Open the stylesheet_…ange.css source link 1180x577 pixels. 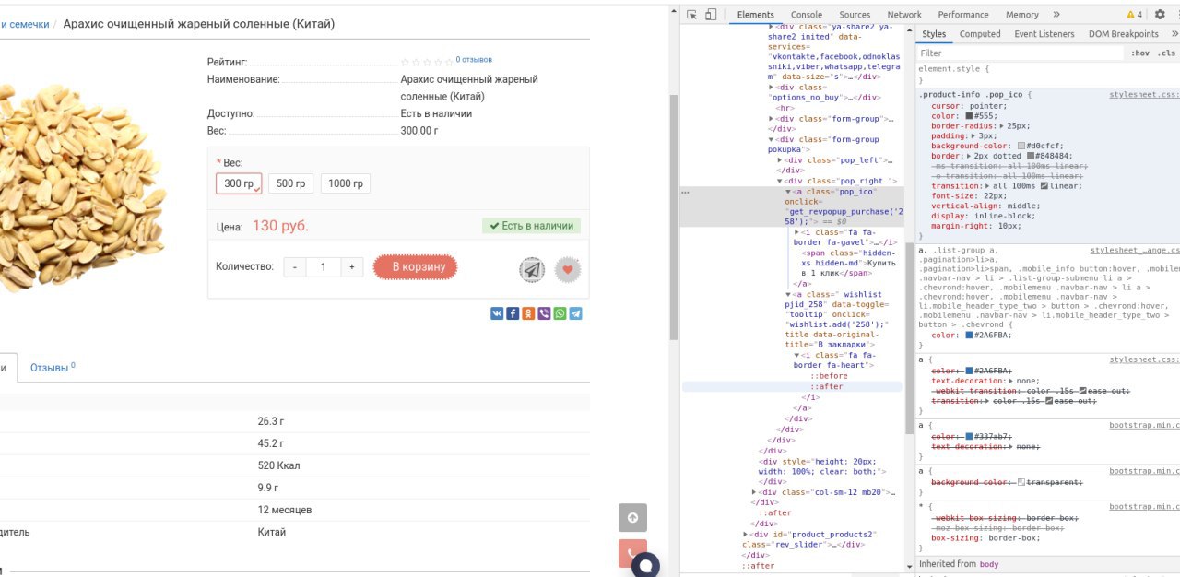pos(1135,250)
